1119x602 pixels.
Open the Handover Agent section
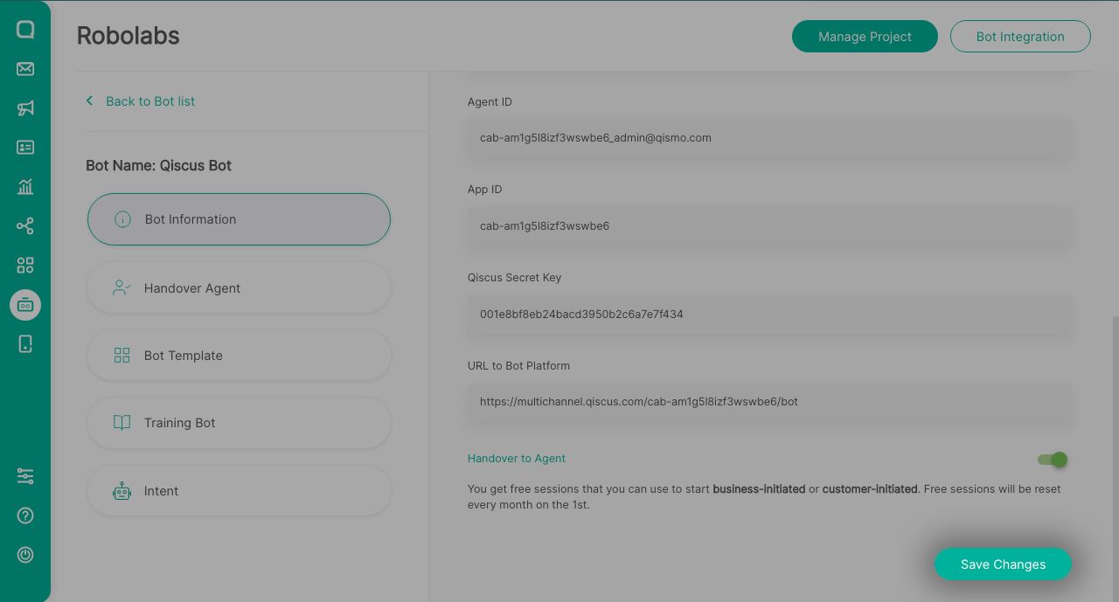[x=239, y=288]
